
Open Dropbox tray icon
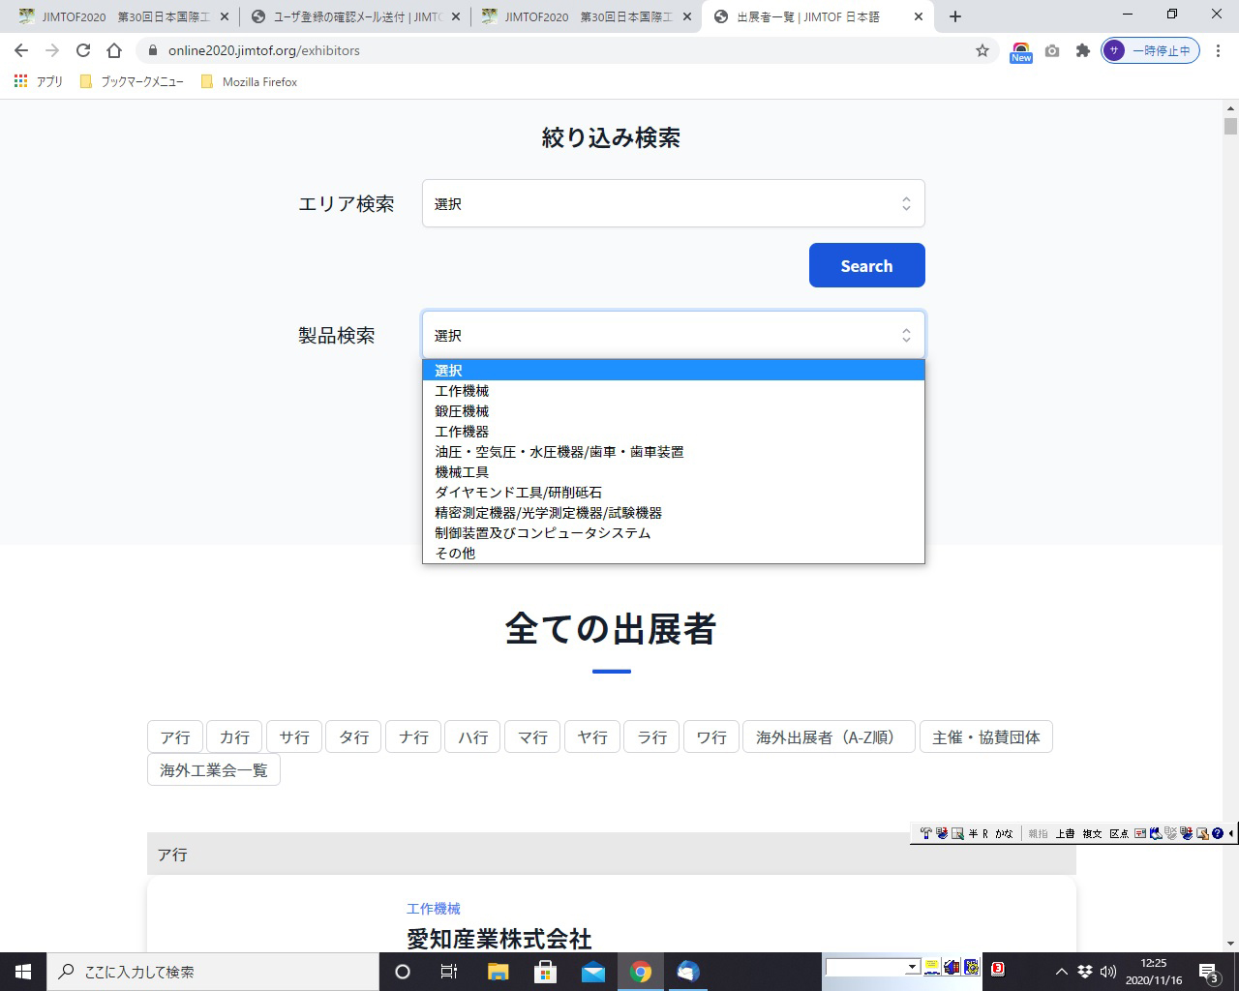point(1085,972)
